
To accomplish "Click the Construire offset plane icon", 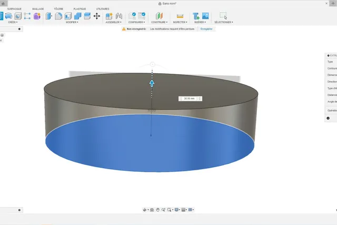I will (x=159, y=16).
